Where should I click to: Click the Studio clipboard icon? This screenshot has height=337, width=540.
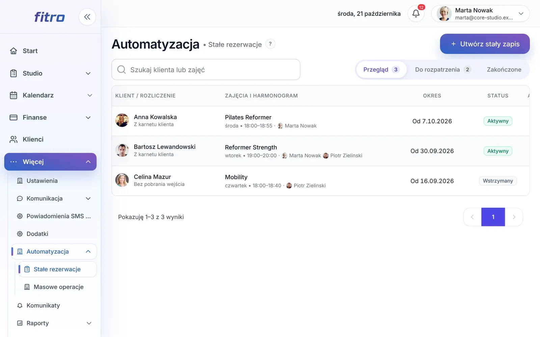click(13, 73)
